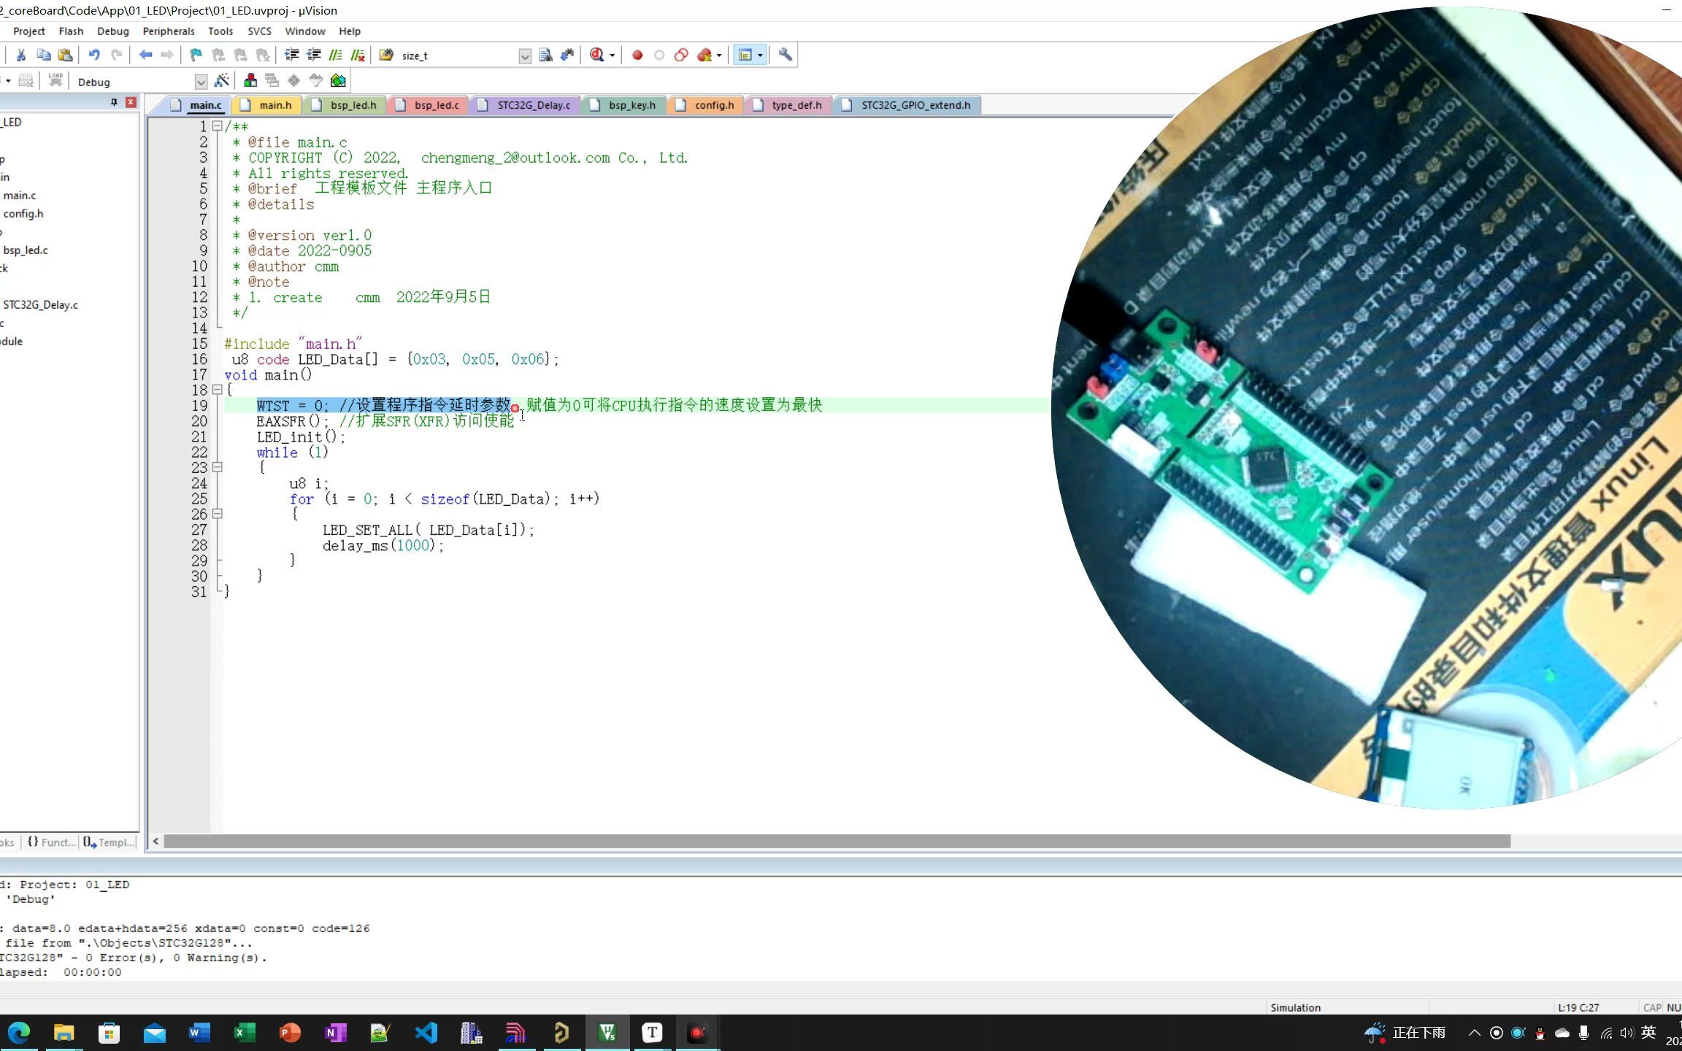1682x1051 pixels.
Task: Click the Download LOAD icon
Action: coord(55,81)
